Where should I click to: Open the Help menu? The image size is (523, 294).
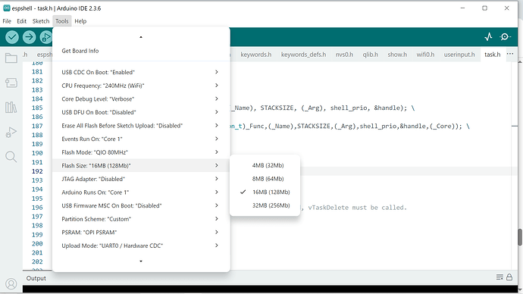tap(80, 21)
